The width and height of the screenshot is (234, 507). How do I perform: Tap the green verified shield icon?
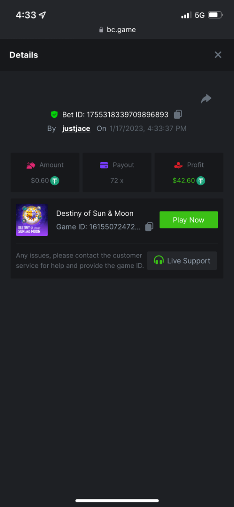[x=54, y=114]
